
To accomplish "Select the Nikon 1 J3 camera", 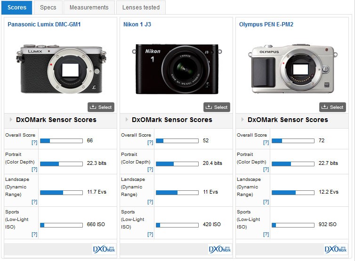I will [217, 107].
